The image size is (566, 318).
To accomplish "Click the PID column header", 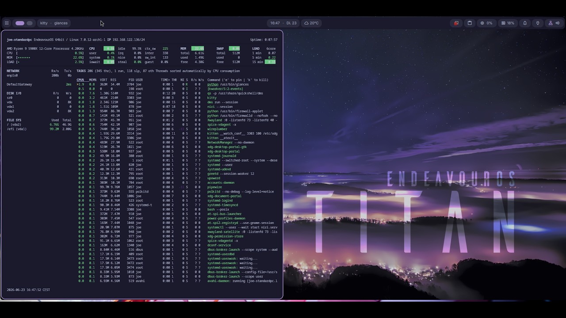I will point(131,80).
